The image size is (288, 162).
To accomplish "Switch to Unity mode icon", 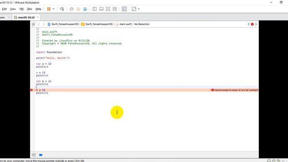I will tap(115, 9).
